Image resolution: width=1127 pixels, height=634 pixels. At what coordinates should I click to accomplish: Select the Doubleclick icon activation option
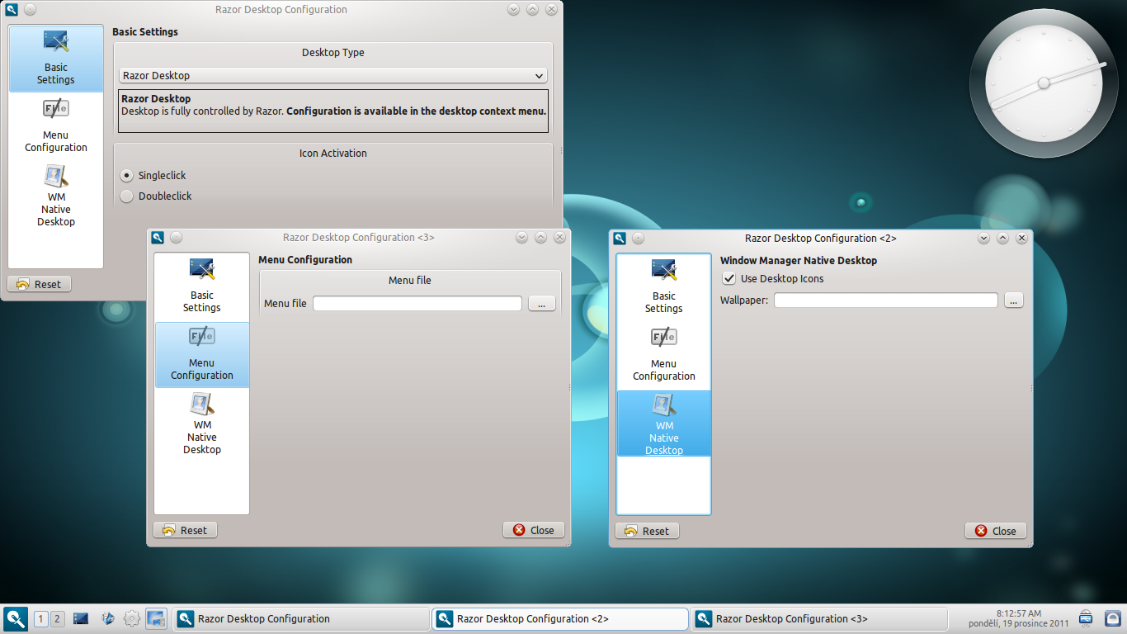pyautogui.click(x=156, y=196)
